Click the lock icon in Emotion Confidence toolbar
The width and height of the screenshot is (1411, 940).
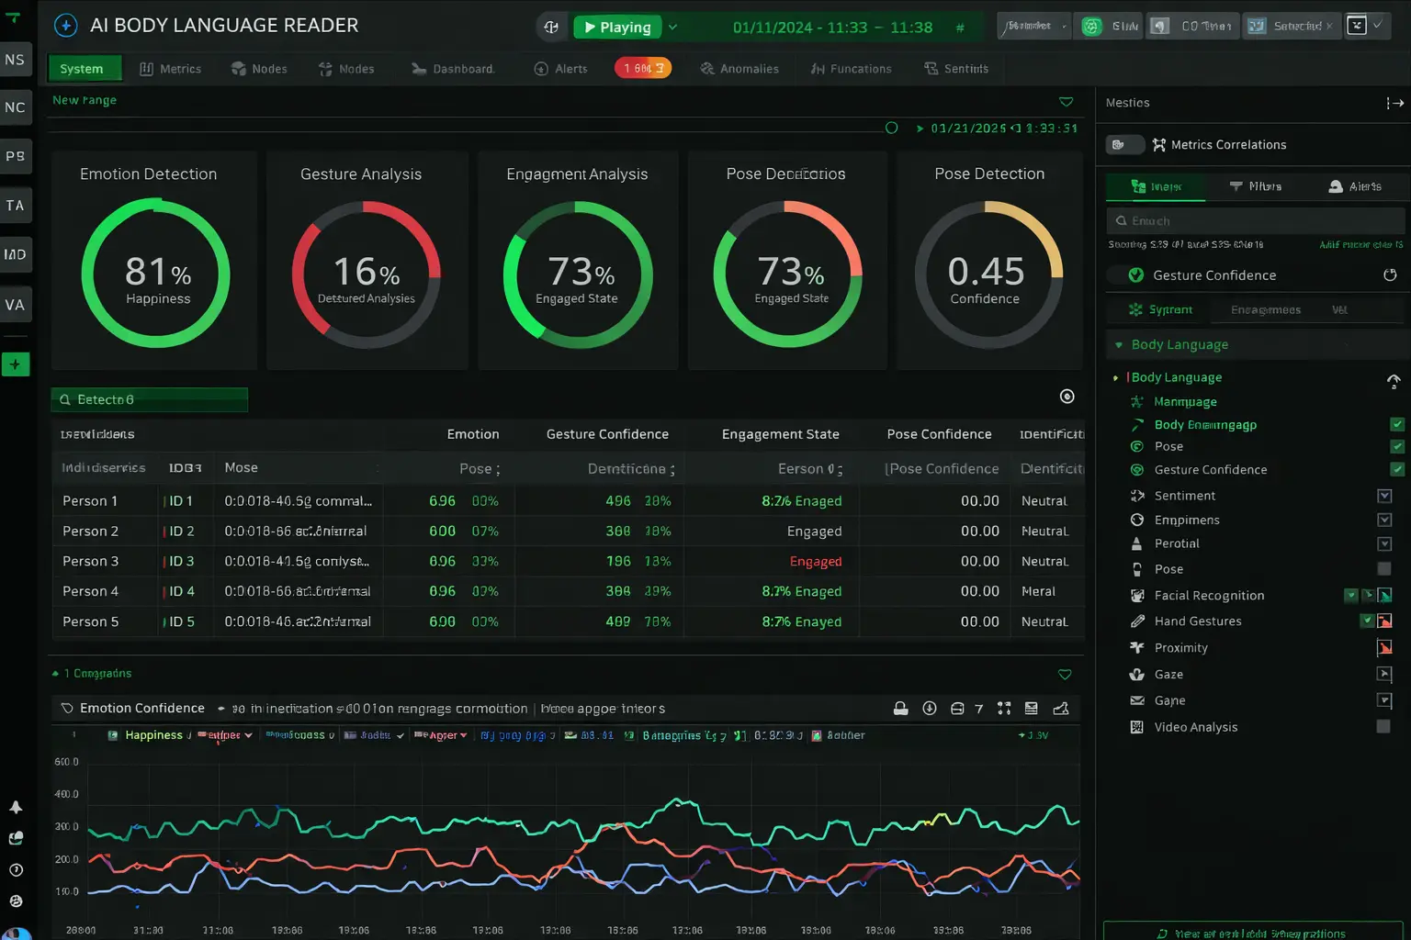tap(900, 708)
